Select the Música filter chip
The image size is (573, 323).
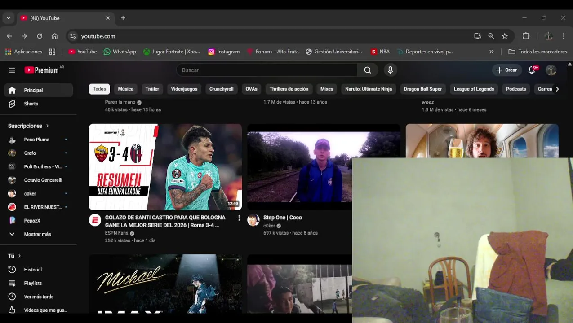point(126,89)
